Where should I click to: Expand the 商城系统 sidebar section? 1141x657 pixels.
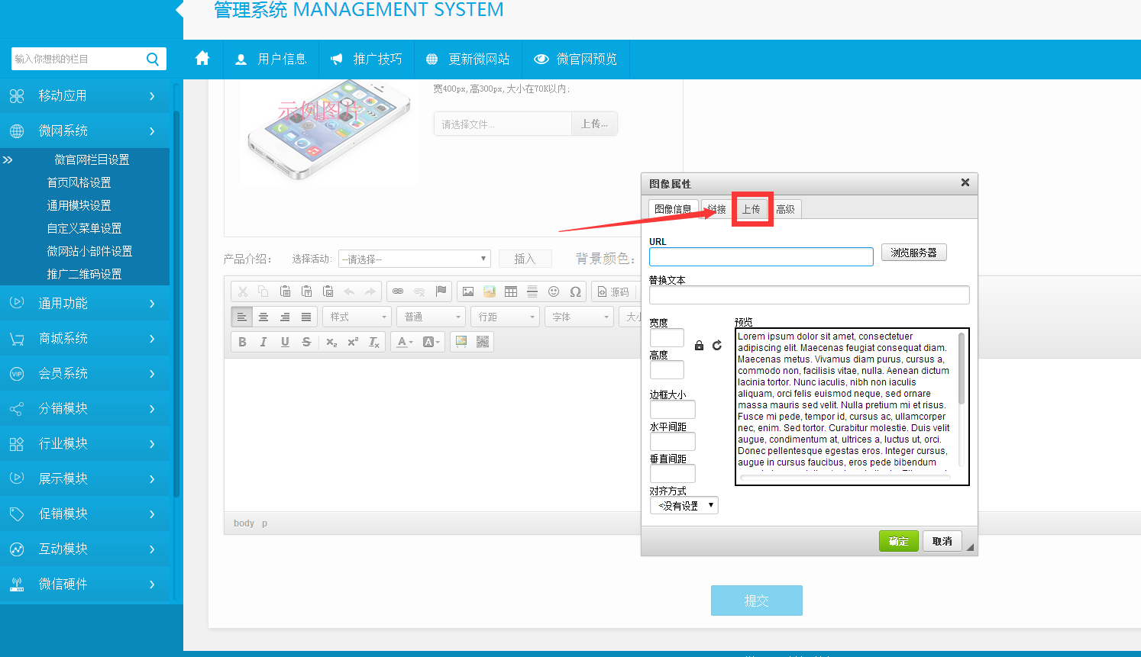click(x=84, y=338)
